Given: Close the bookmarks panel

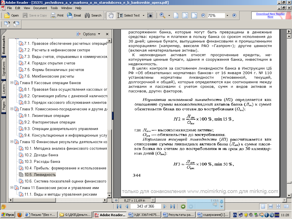Looking at the screenshot, I should tap(107, 34).
